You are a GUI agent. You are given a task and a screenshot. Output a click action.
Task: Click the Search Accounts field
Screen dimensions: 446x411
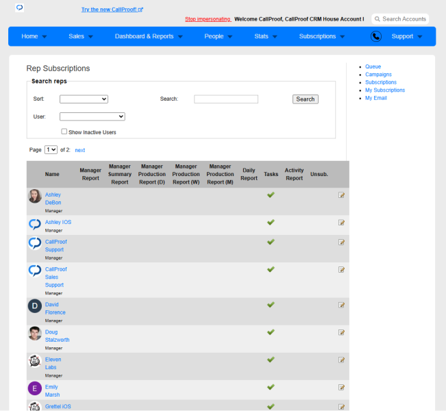400,19
